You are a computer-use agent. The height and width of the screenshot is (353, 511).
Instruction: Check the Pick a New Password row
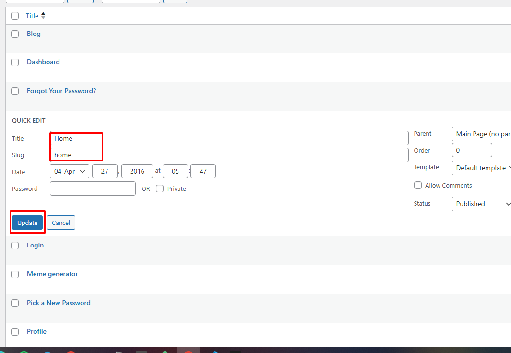[15, 303]
